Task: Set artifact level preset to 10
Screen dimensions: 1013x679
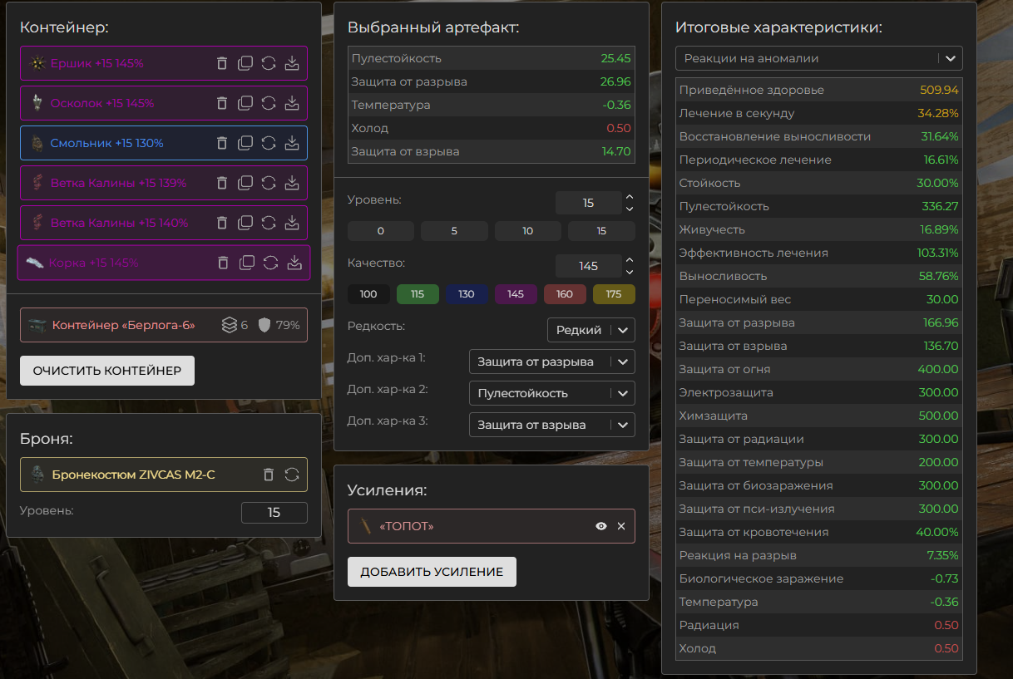Action: click(527, 231)
